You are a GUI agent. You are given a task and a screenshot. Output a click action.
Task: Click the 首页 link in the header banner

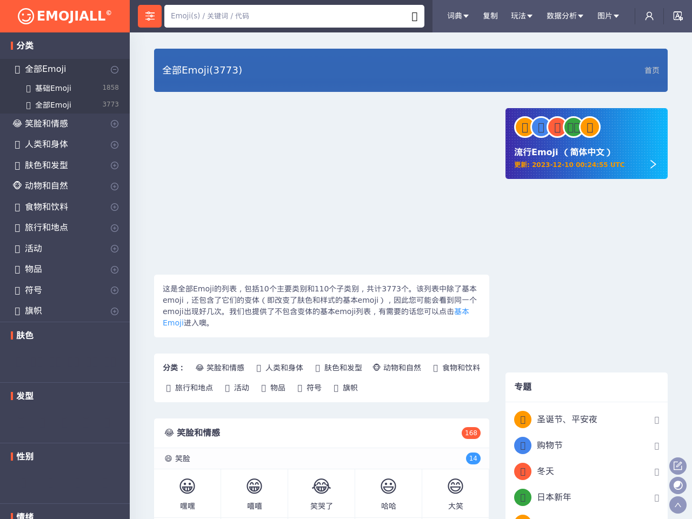click(x=651, y=70)
